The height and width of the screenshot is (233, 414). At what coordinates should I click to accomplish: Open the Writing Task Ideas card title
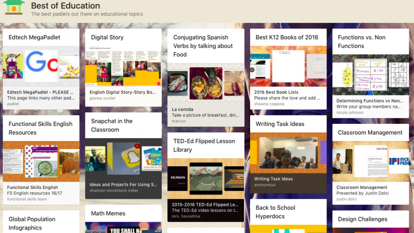point(280,124)
